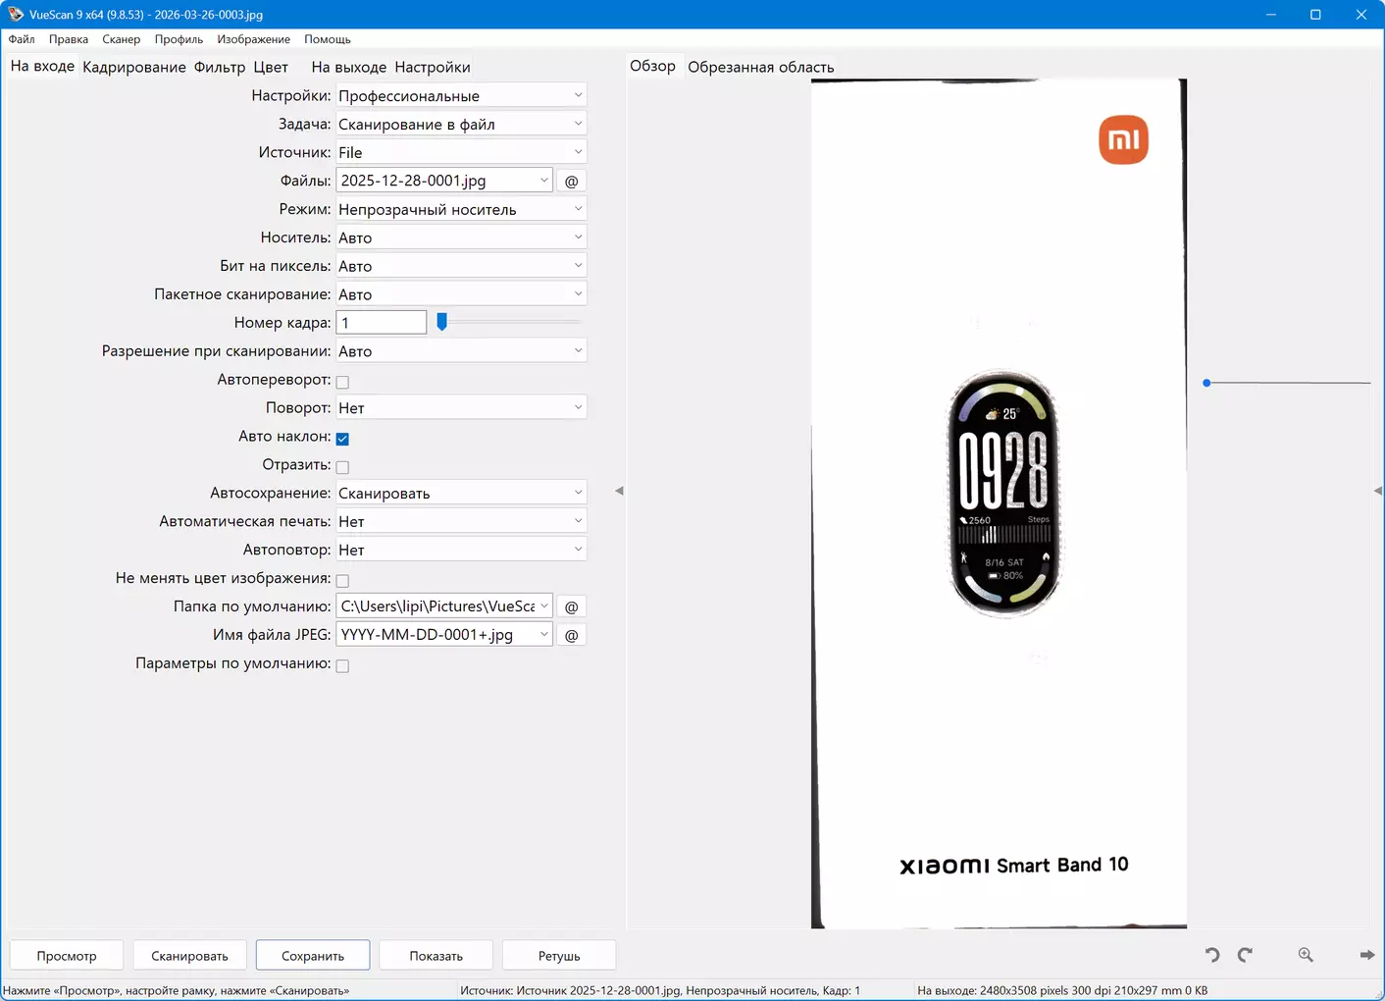This screenshot has height=1001, width=1385.
Task: Open the Профиль menu
Action: (179, 39)
